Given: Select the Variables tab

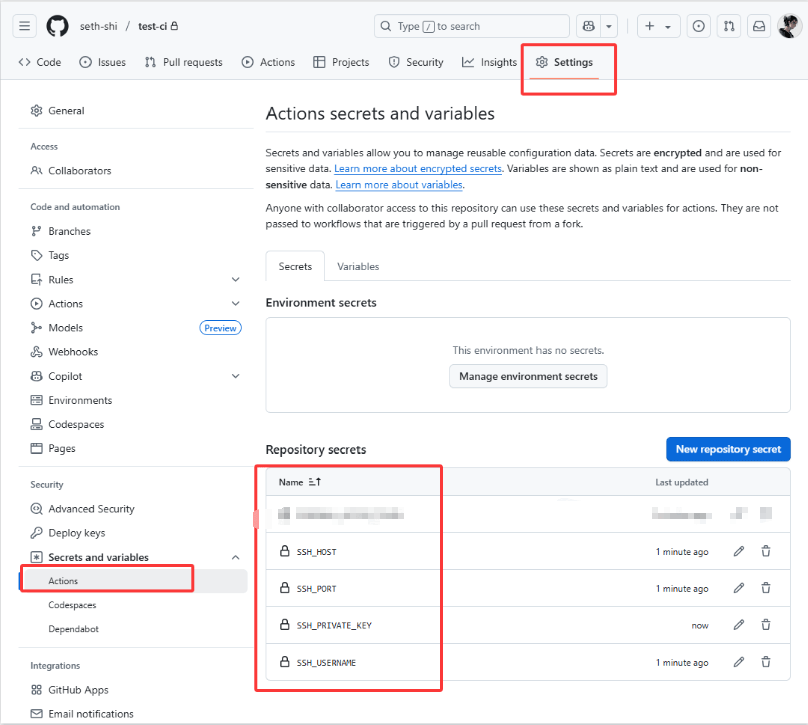Looking at the screenshot, I should tap(358, 266).
